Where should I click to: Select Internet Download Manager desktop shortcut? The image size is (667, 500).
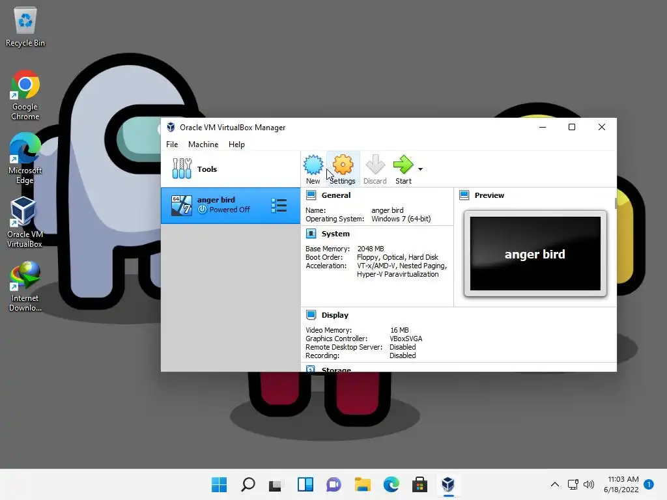coord(25,286)
